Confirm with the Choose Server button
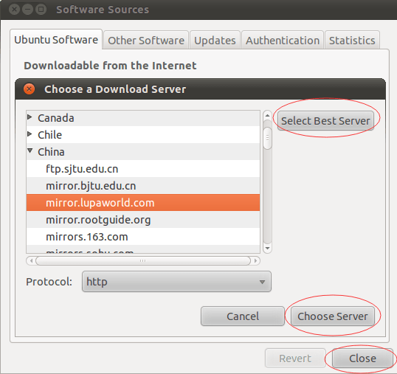This screenshot has height=374, width=397. click(x=333, y=316)
